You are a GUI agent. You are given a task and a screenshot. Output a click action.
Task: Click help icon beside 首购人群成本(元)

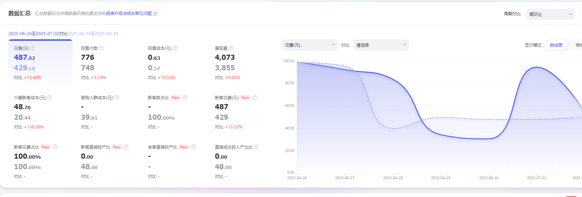(117, 98)
